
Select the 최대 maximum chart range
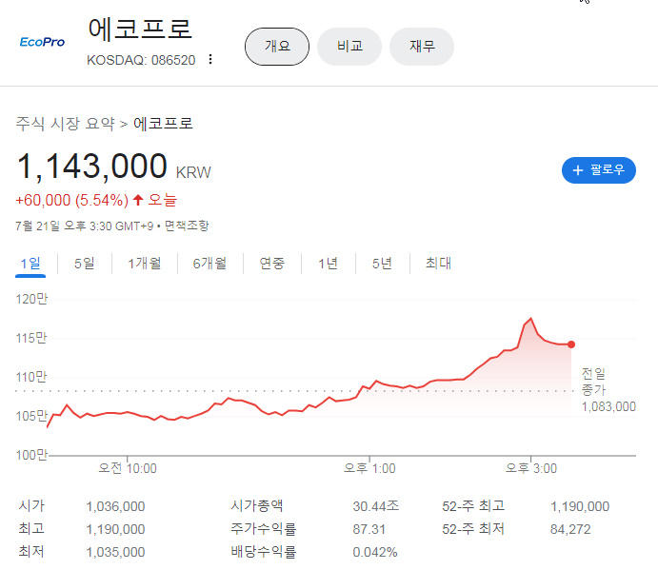click(438, 264)
